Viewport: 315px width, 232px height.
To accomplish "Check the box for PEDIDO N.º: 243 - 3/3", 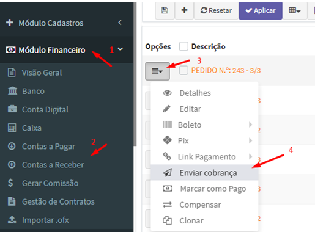I will [x=183, y=71].
